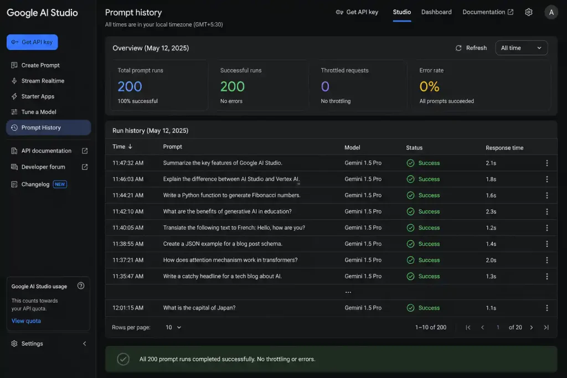Open the Developer forum external link icon
The image size is (567, 378).
coord(85,167)
